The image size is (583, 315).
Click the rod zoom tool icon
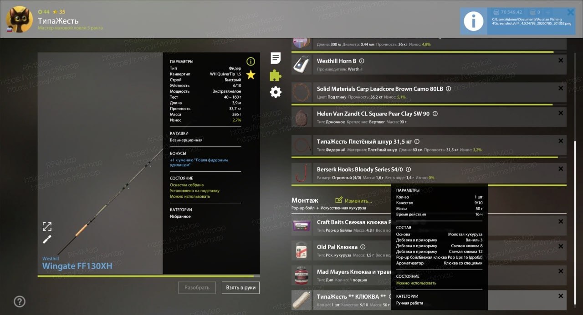tap(47, 240)
